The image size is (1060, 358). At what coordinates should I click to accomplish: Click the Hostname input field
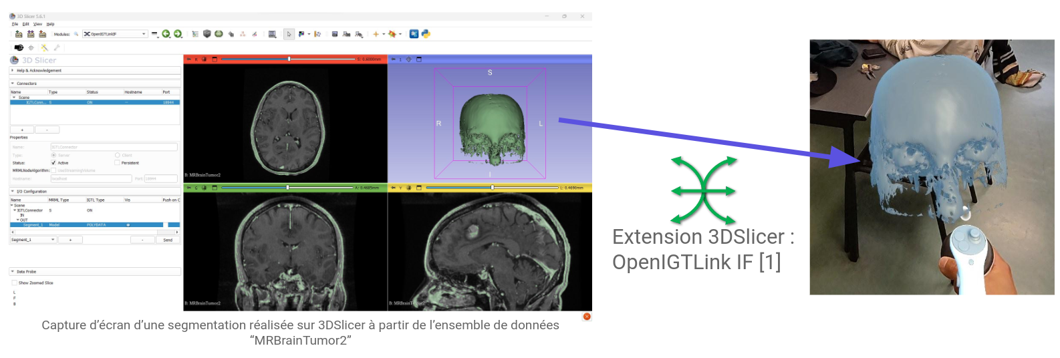[x=91, y=178]
